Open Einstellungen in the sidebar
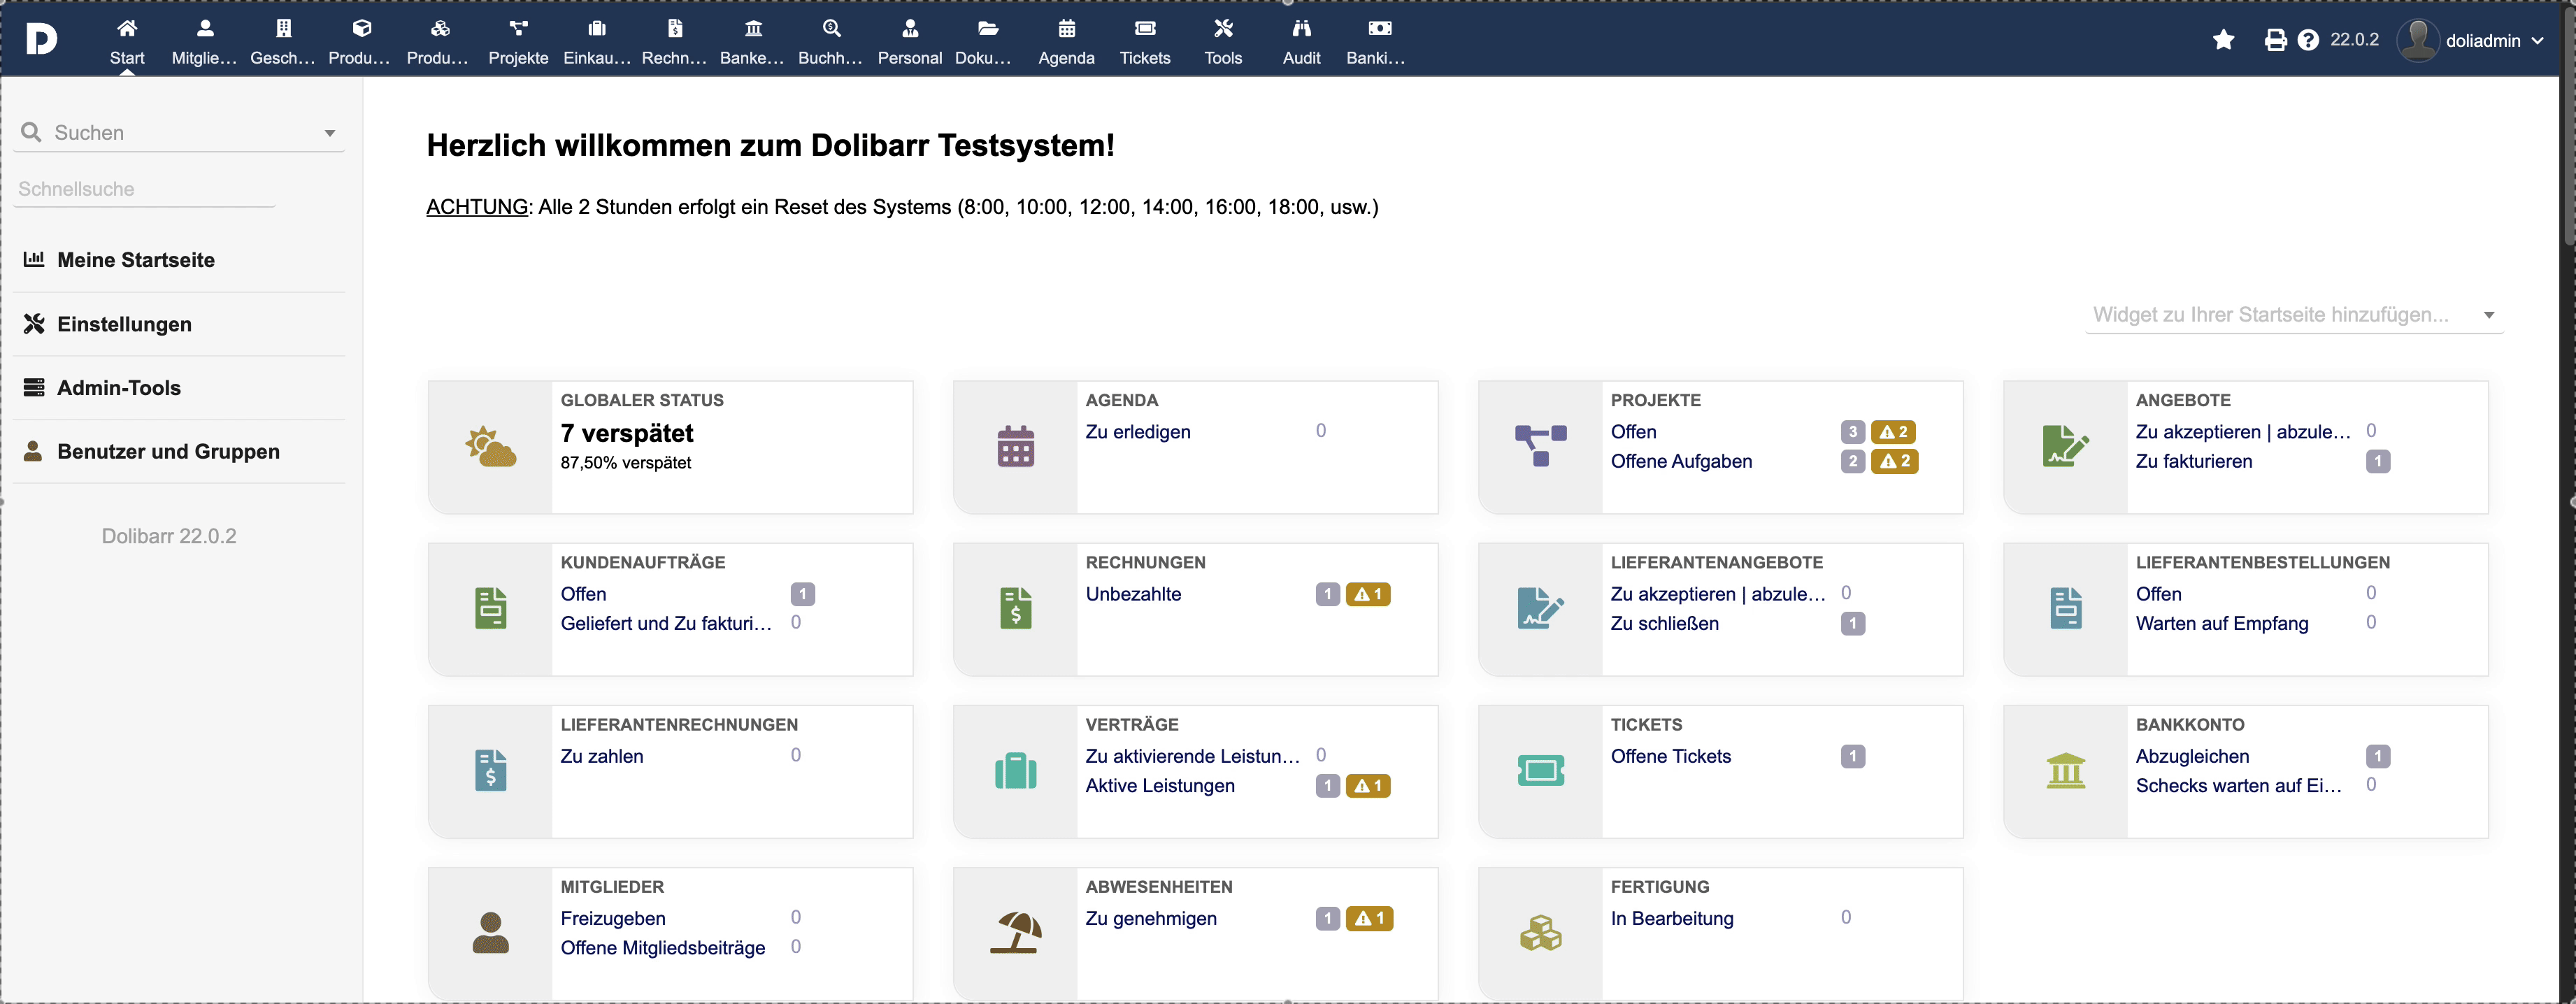 pyautogui.click(x=124, y=324)
